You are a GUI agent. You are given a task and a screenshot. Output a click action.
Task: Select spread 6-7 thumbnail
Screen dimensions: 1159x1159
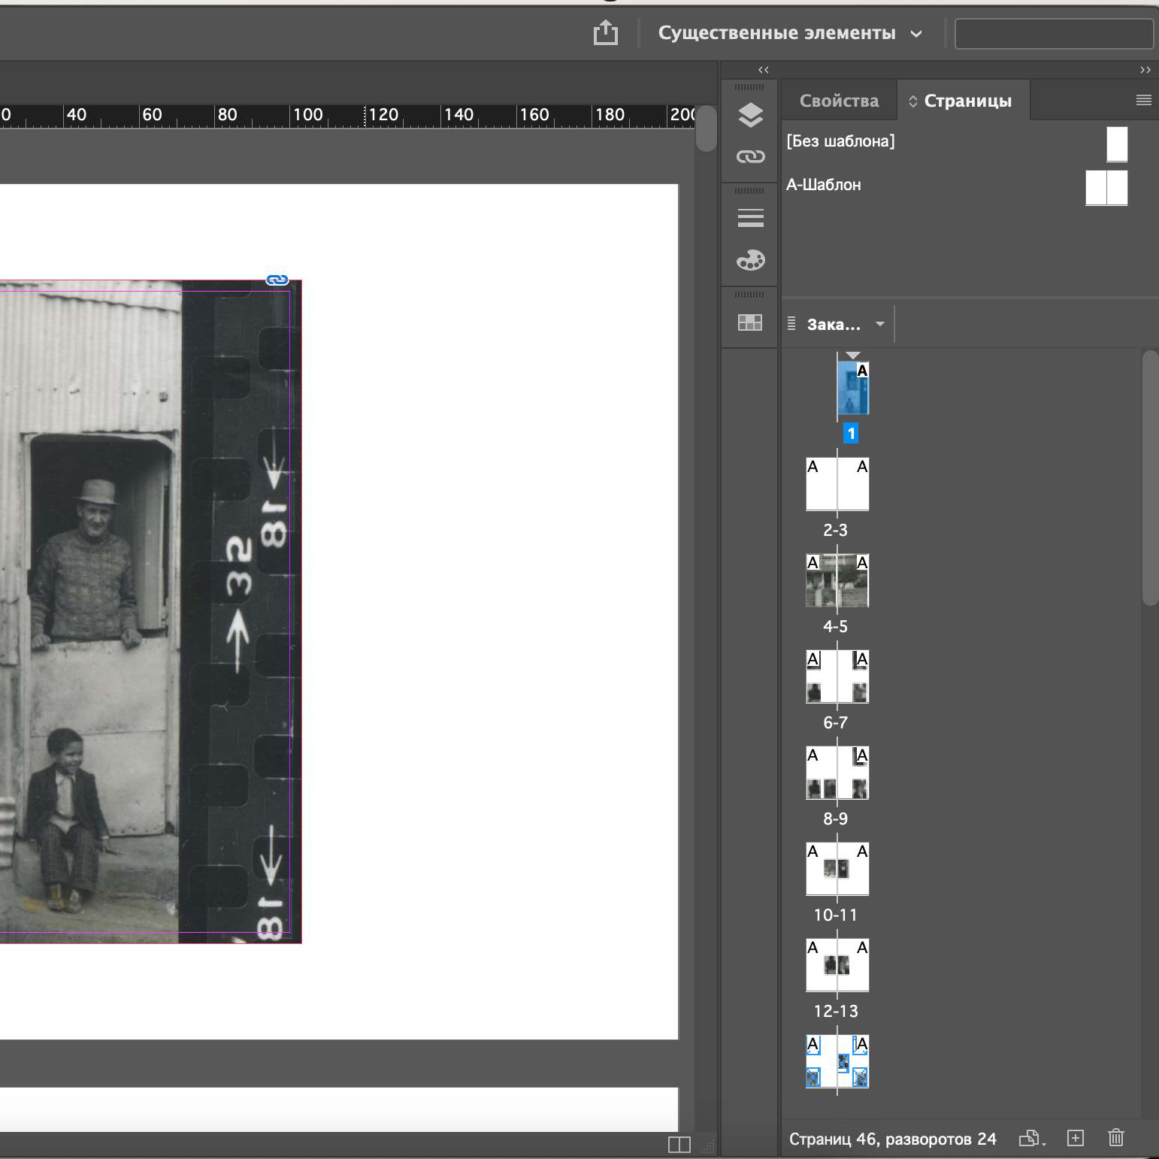(837, 676)
